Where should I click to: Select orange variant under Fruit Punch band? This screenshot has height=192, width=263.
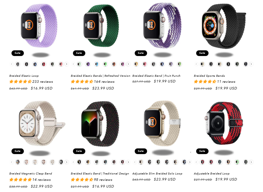136,64
